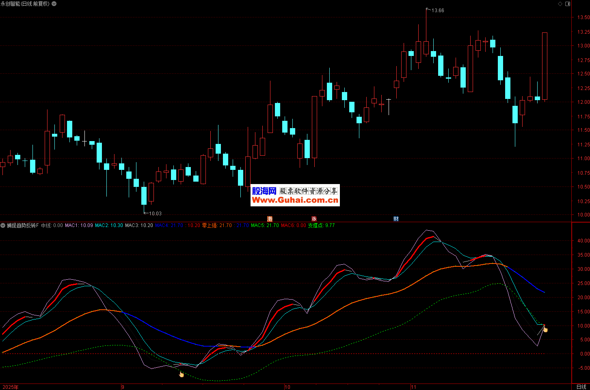Click the pointing hand signal near September low
Viewport: 590px width, 390px height.
pyautogui.click(x=182, y=374)
